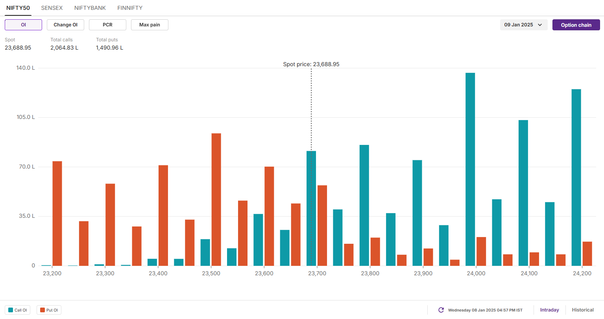The image size is (604, 319).
Task: Click the Total puts value 1,490.96 L
Action: [x=110, y=48]
